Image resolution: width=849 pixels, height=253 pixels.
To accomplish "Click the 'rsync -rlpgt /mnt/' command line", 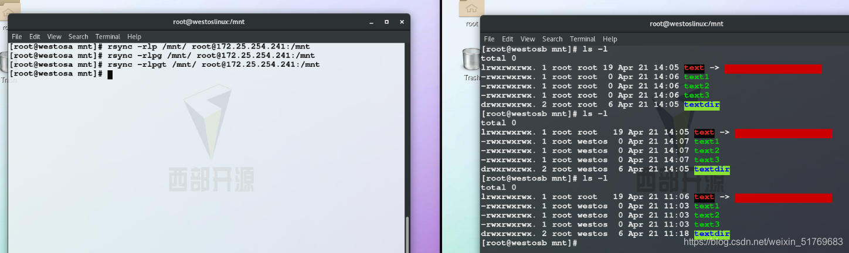I will (165, 64).
